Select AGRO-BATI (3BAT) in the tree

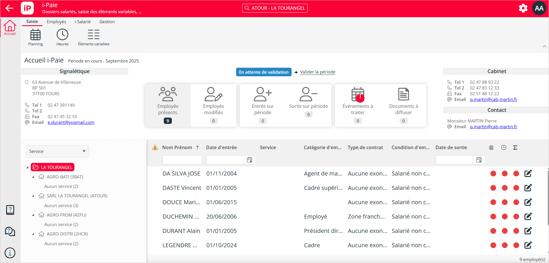click(x=65, y=177)
